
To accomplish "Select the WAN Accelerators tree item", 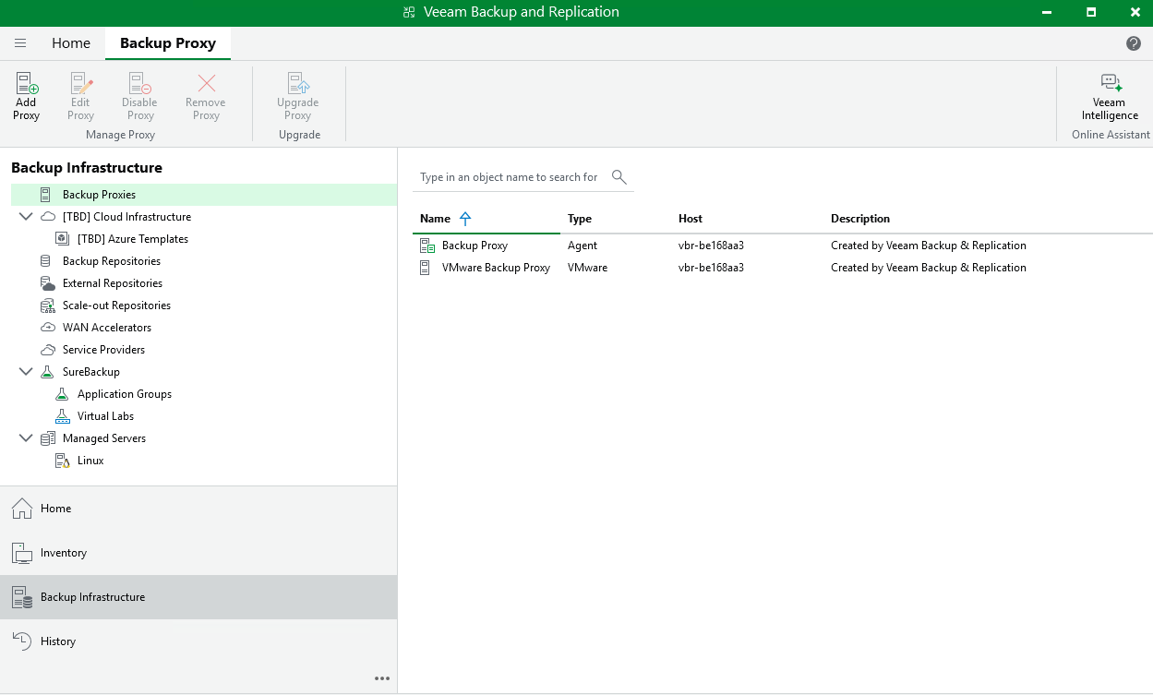I will point(106,328).
